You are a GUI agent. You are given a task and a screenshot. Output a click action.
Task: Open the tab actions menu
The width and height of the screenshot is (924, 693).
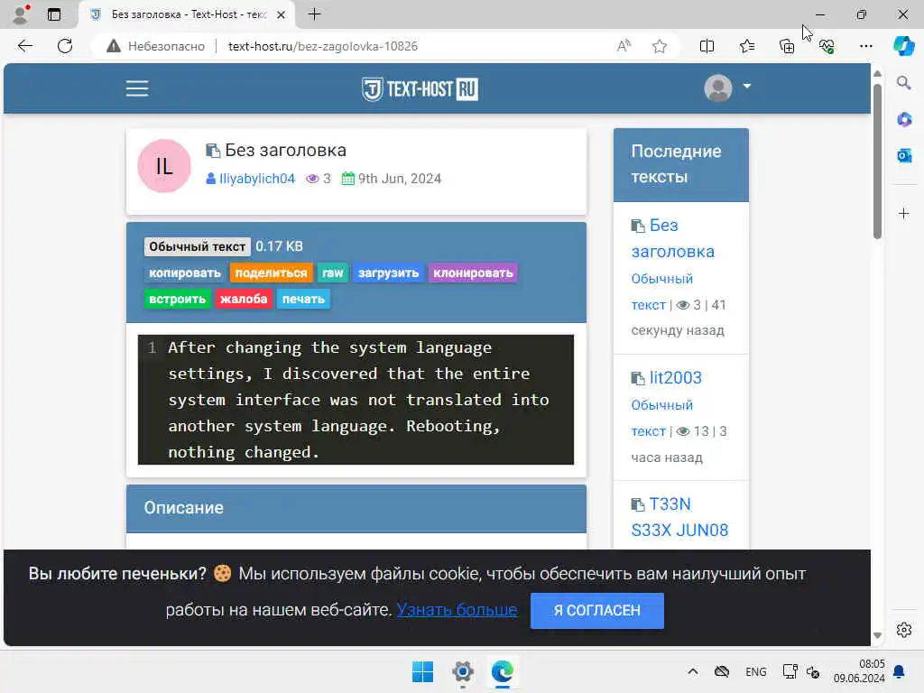[53, 14]
